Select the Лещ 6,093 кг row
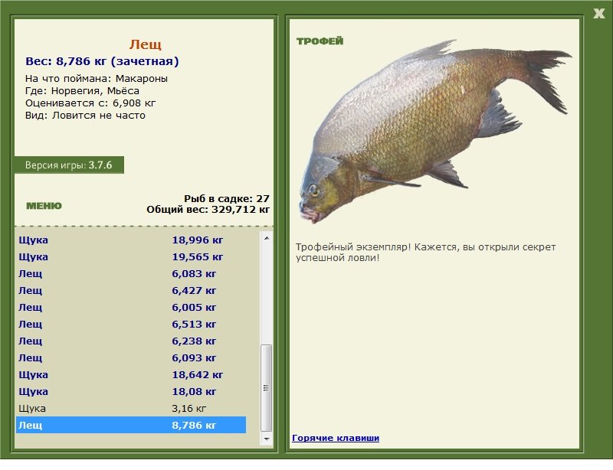Screen dimensions: 613x470 click(131, 357)
